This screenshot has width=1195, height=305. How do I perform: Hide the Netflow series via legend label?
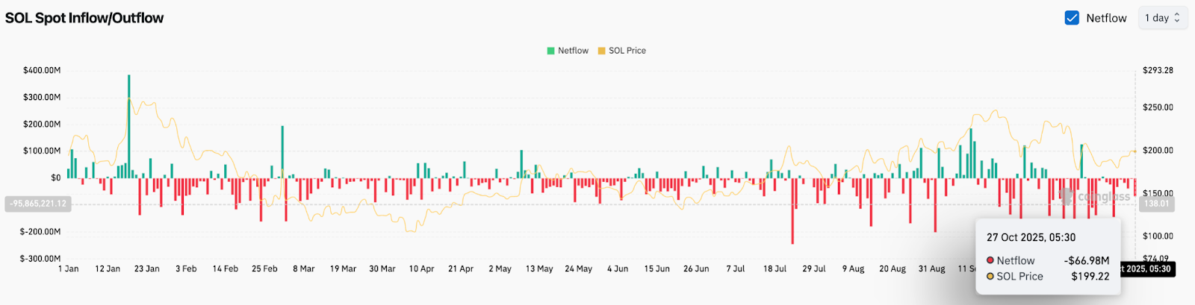click(573, 51)
